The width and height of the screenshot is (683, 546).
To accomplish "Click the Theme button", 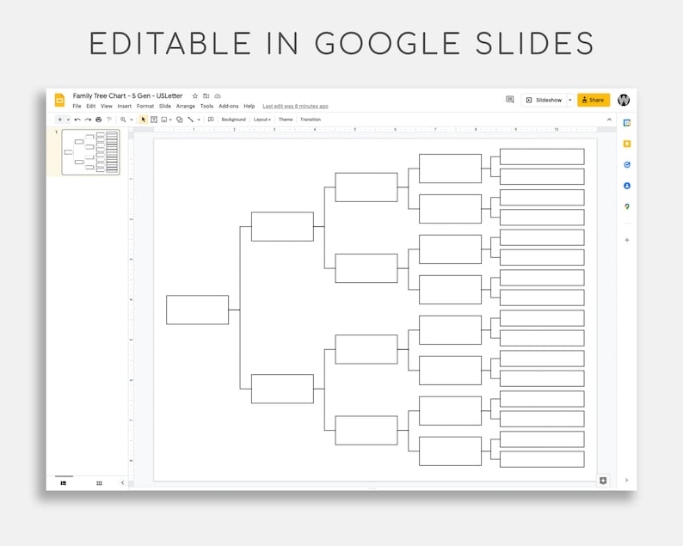I will (x=286, y=120).
